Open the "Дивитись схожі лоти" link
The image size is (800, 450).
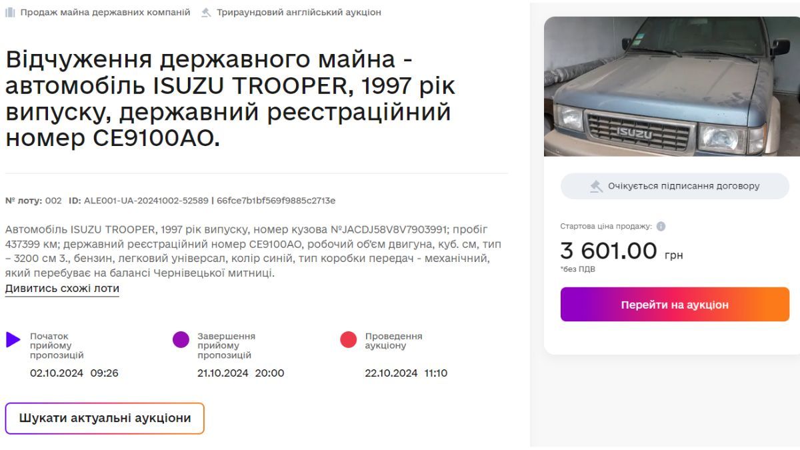pos(63,288)
